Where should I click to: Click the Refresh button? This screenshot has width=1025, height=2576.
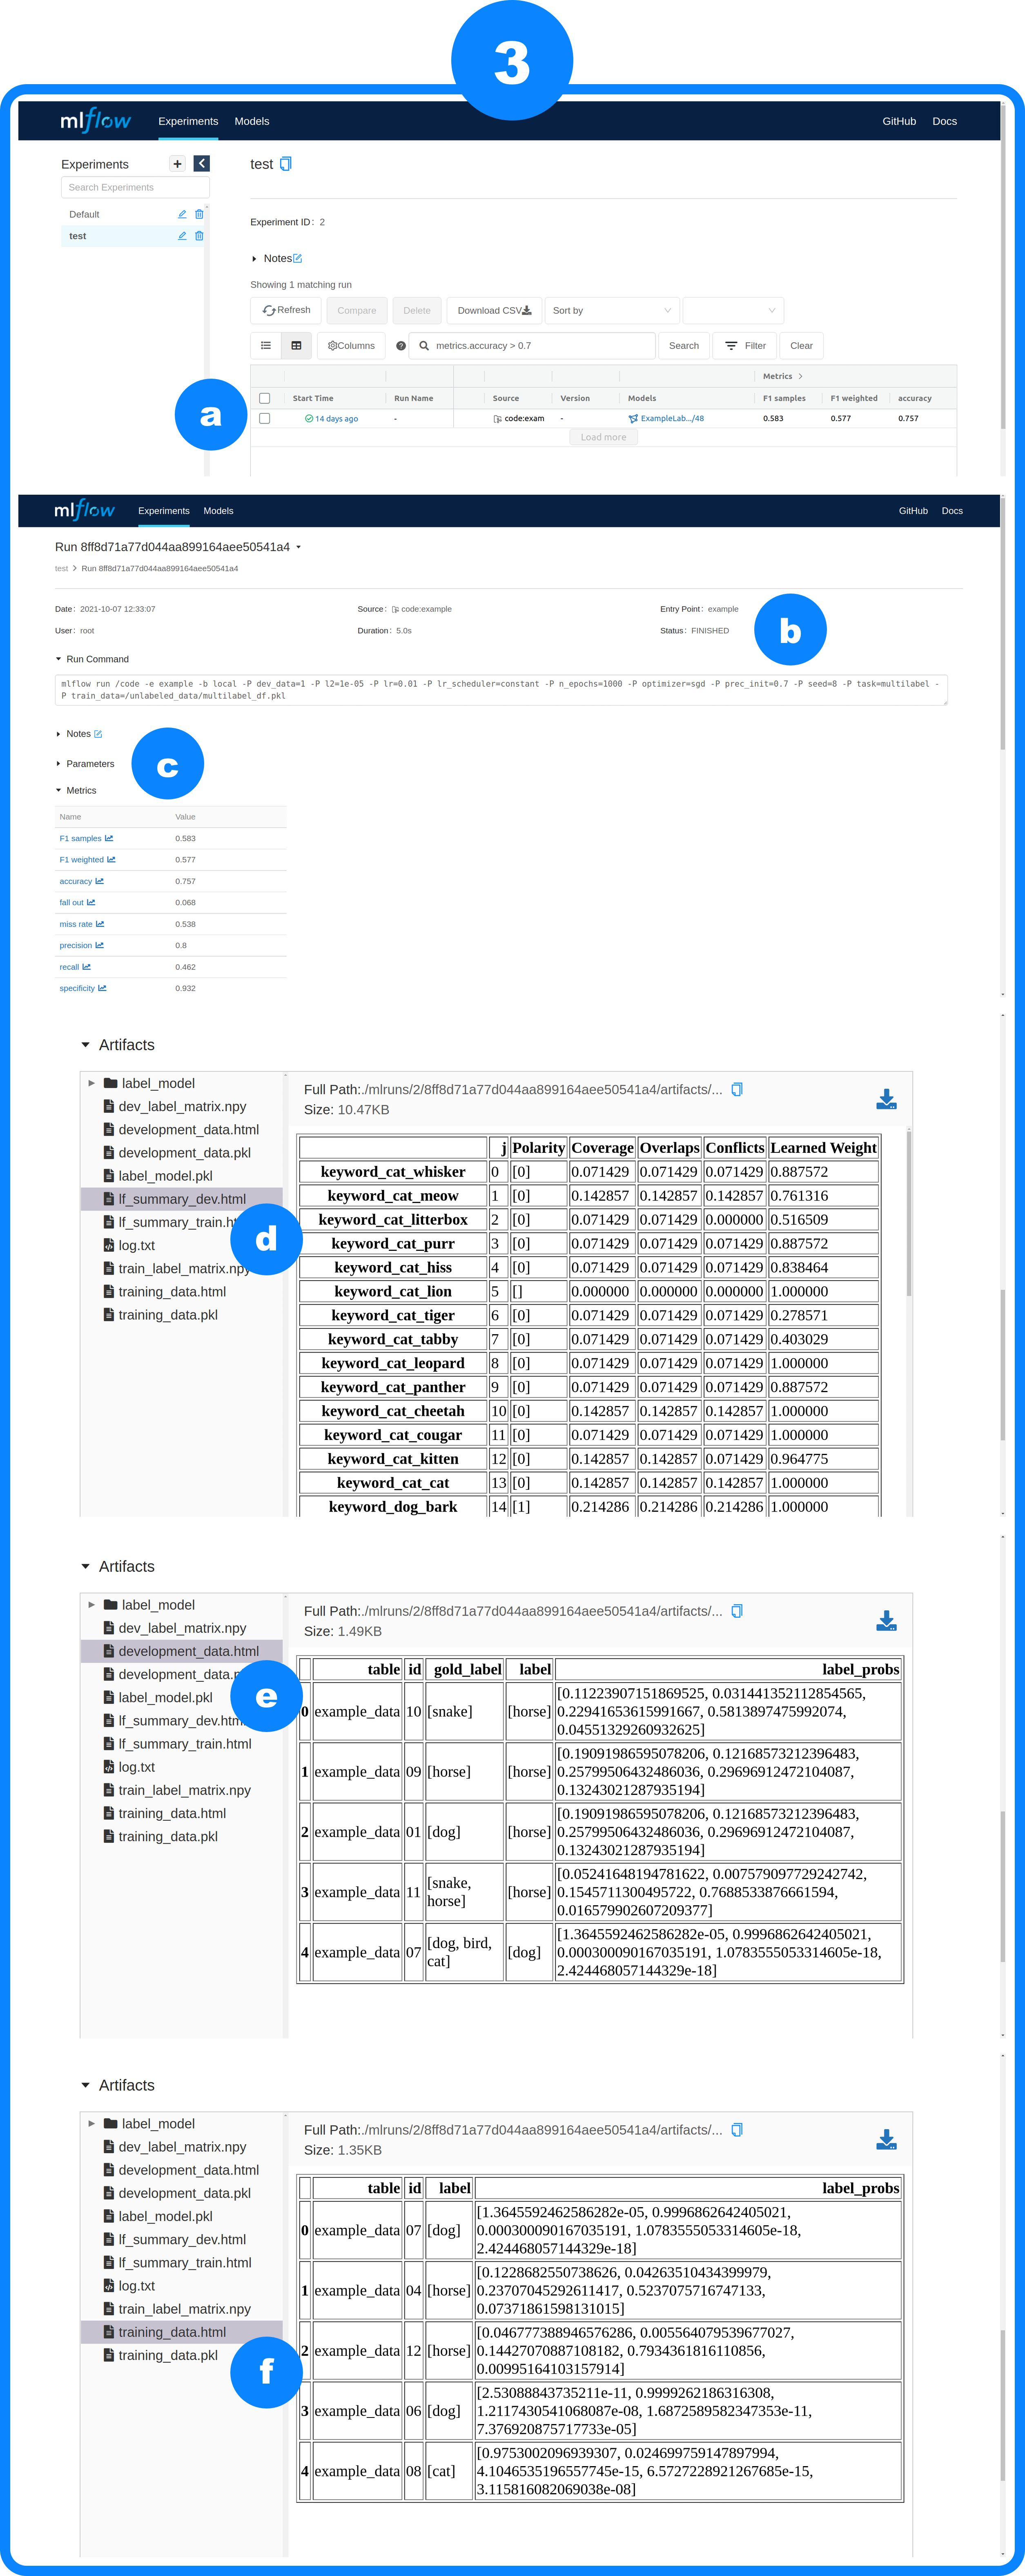coord(286,311)
